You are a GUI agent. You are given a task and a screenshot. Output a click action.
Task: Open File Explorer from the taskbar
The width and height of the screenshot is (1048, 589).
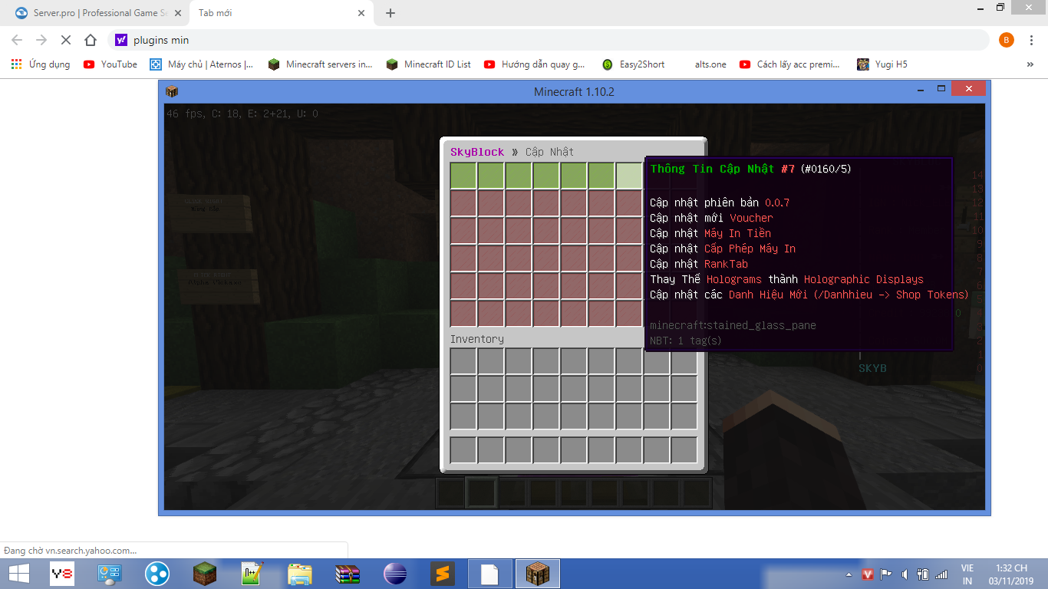[x=300, y=574]
